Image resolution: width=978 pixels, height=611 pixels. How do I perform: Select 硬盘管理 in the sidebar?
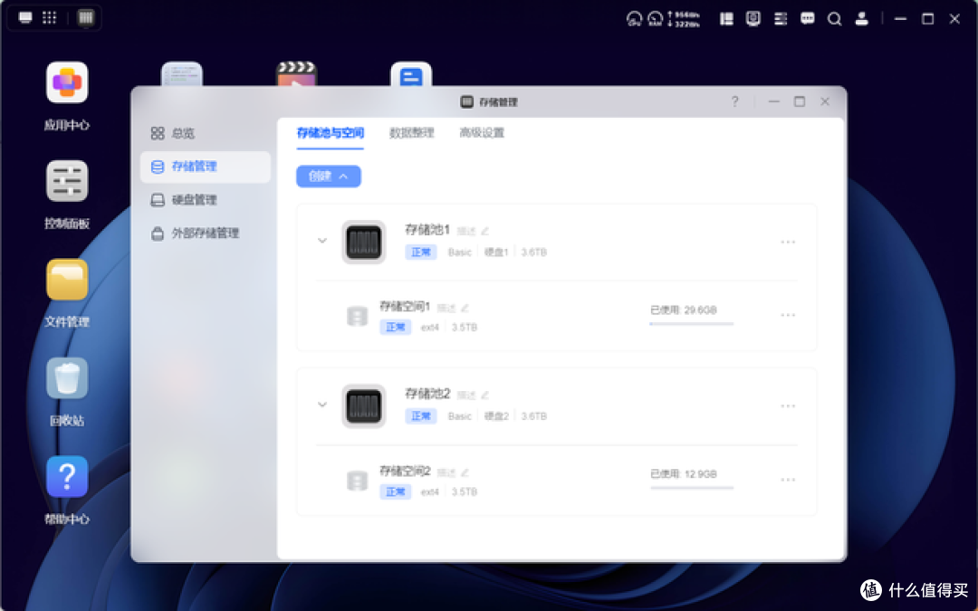206,199
